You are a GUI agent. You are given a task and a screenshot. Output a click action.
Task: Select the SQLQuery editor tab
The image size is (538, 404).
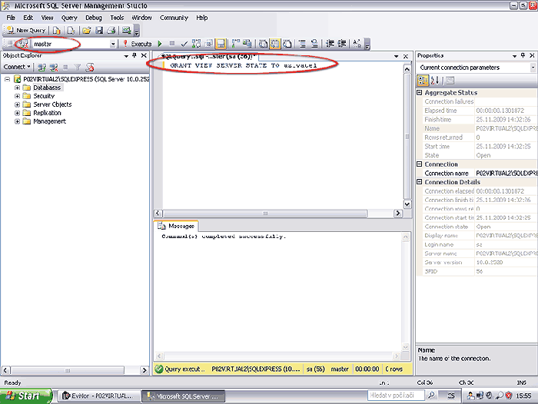point(208,56)
